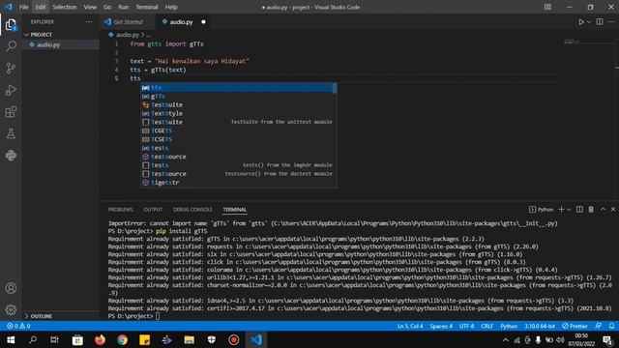Open the Manage gear icon
Viewport: 619px width, 348px height.
11,309
